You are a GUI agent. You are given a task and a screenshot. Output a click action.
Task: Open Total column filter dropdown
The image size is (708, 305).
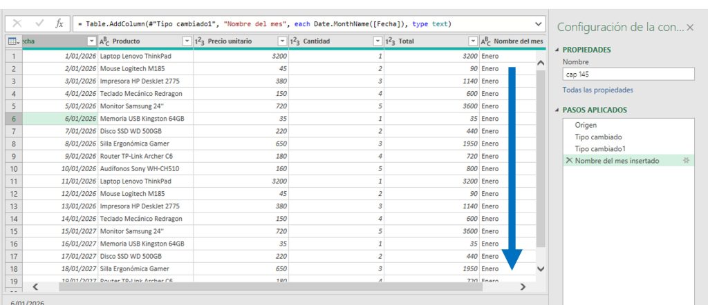(x=473, y=41)
